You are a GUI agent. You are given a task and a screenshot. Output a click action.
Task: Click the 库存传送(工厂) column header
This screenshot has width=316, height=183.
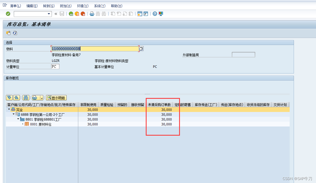[x=206, y=105]
